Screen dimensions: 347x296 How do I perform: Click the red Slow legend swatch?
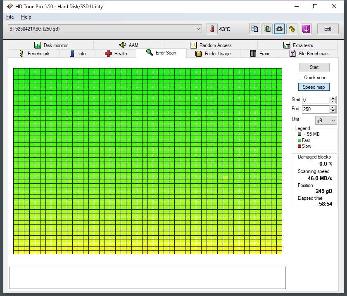coord(299,146)
